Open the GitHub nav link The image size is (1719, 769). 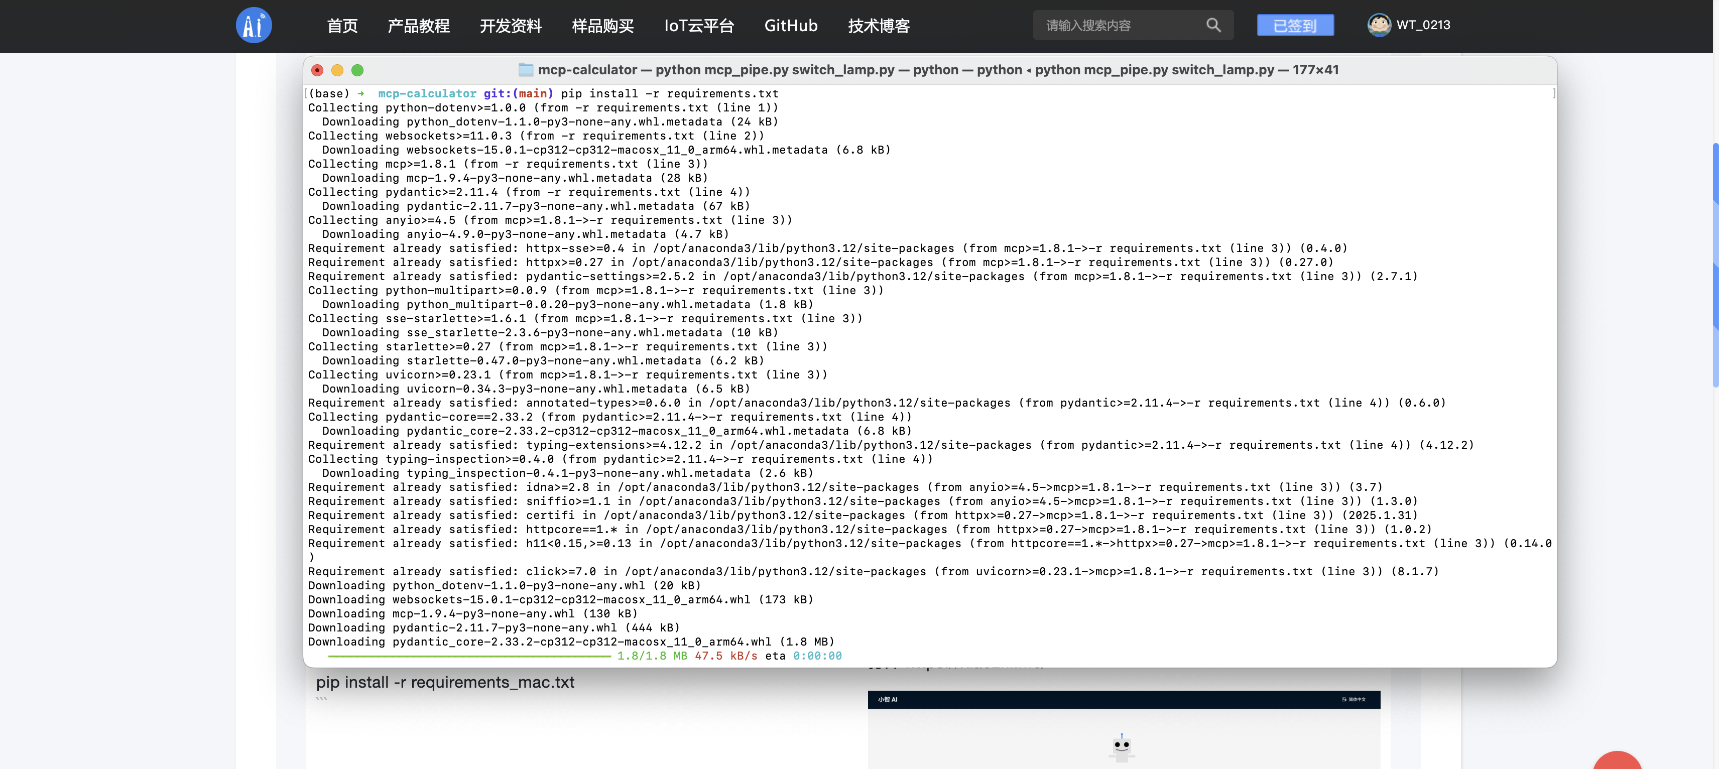tap(791, 26)
